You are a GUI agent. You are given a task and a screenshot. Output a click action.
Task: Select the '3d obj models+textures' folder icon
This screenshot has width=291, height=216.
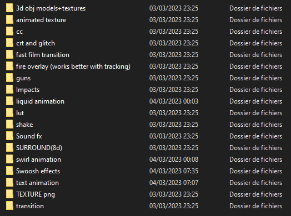click(9, 8)
